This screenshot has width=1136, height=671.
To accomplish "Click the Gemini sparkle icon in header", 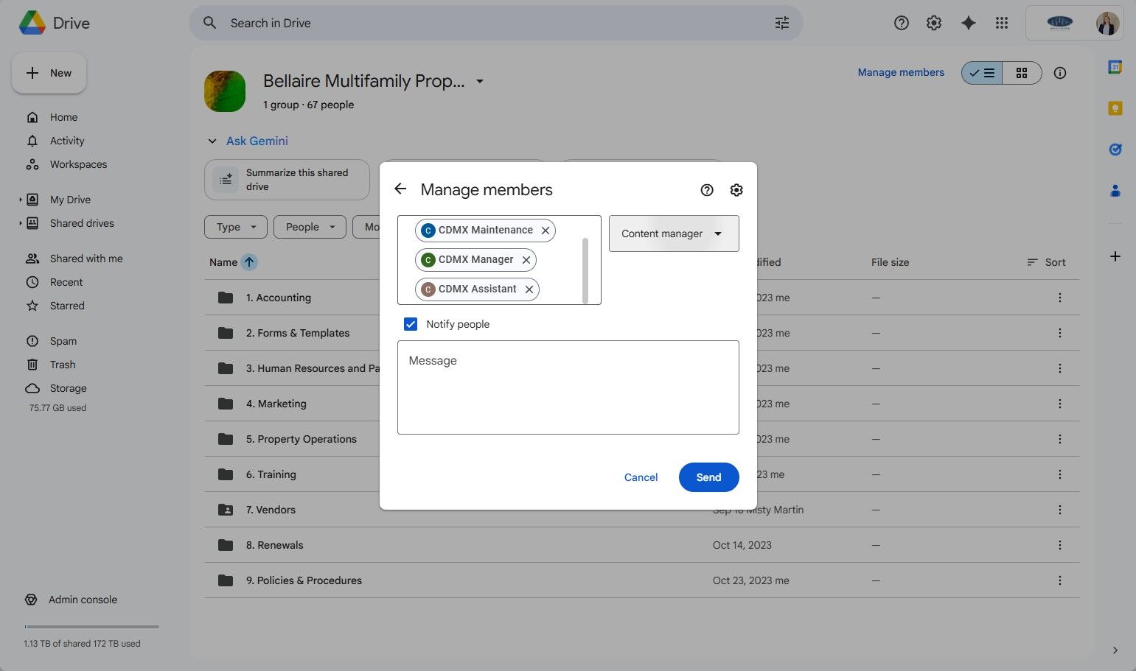I will [968, 23].
